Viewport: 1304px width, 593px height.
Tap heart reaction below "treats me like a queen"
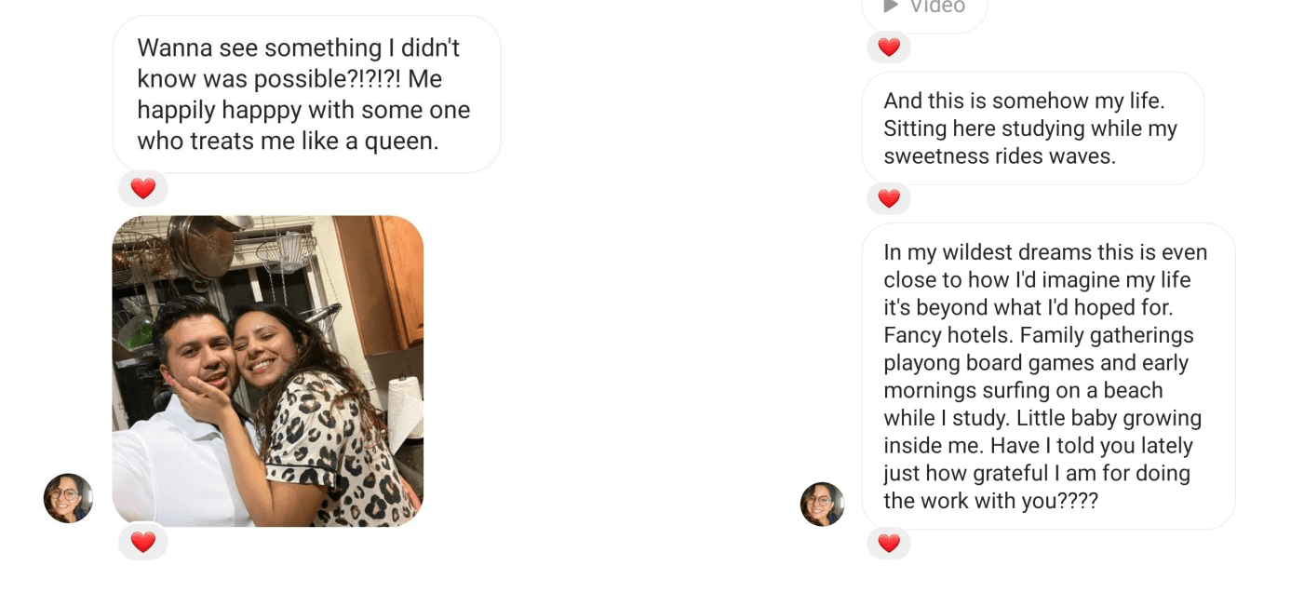[x=143, y=189]
